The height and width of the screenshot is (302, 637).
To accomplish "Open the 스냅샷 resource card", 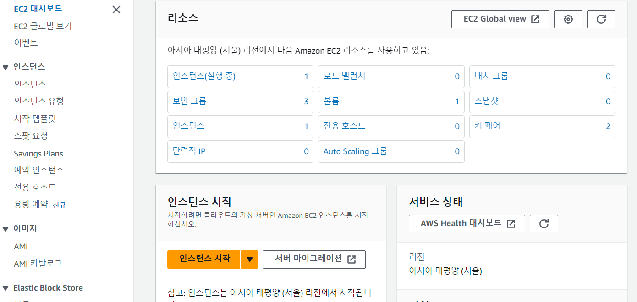I will pyautogui.click(x=542, y=102).
